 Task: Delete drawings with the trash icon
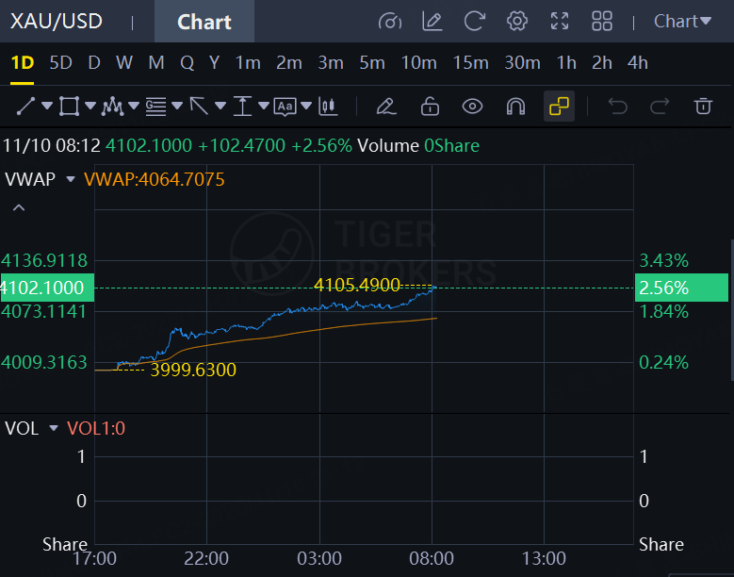[703, 107]
